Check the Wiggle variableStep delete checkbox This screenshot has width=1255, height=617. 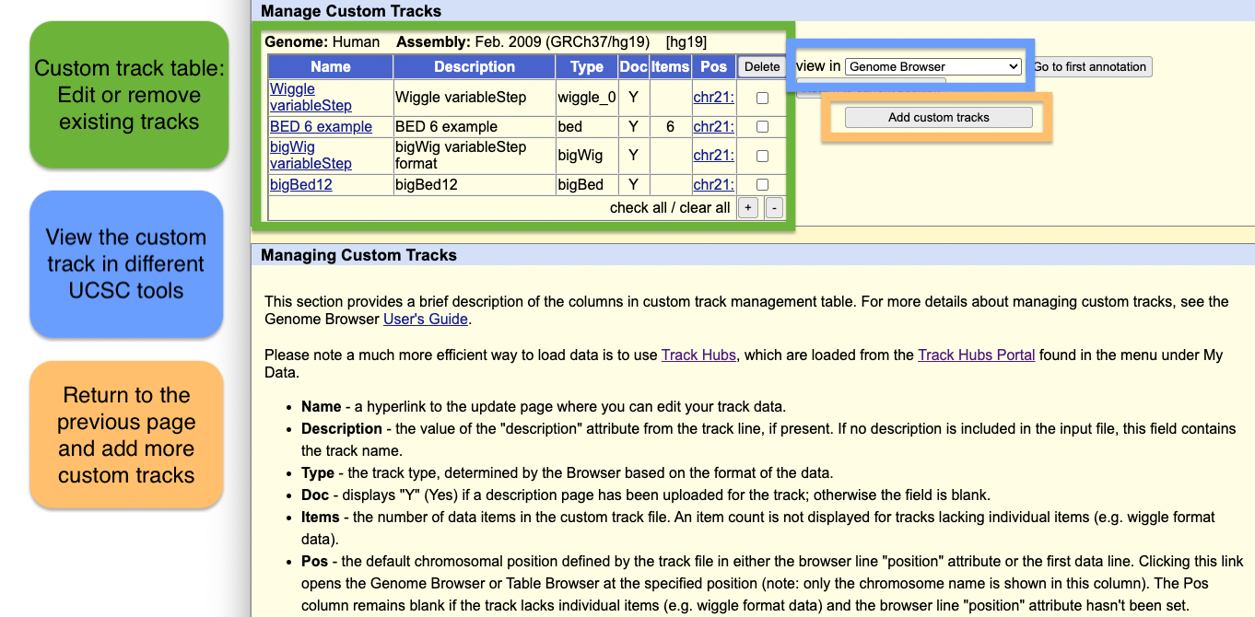(x=762, y=98)
